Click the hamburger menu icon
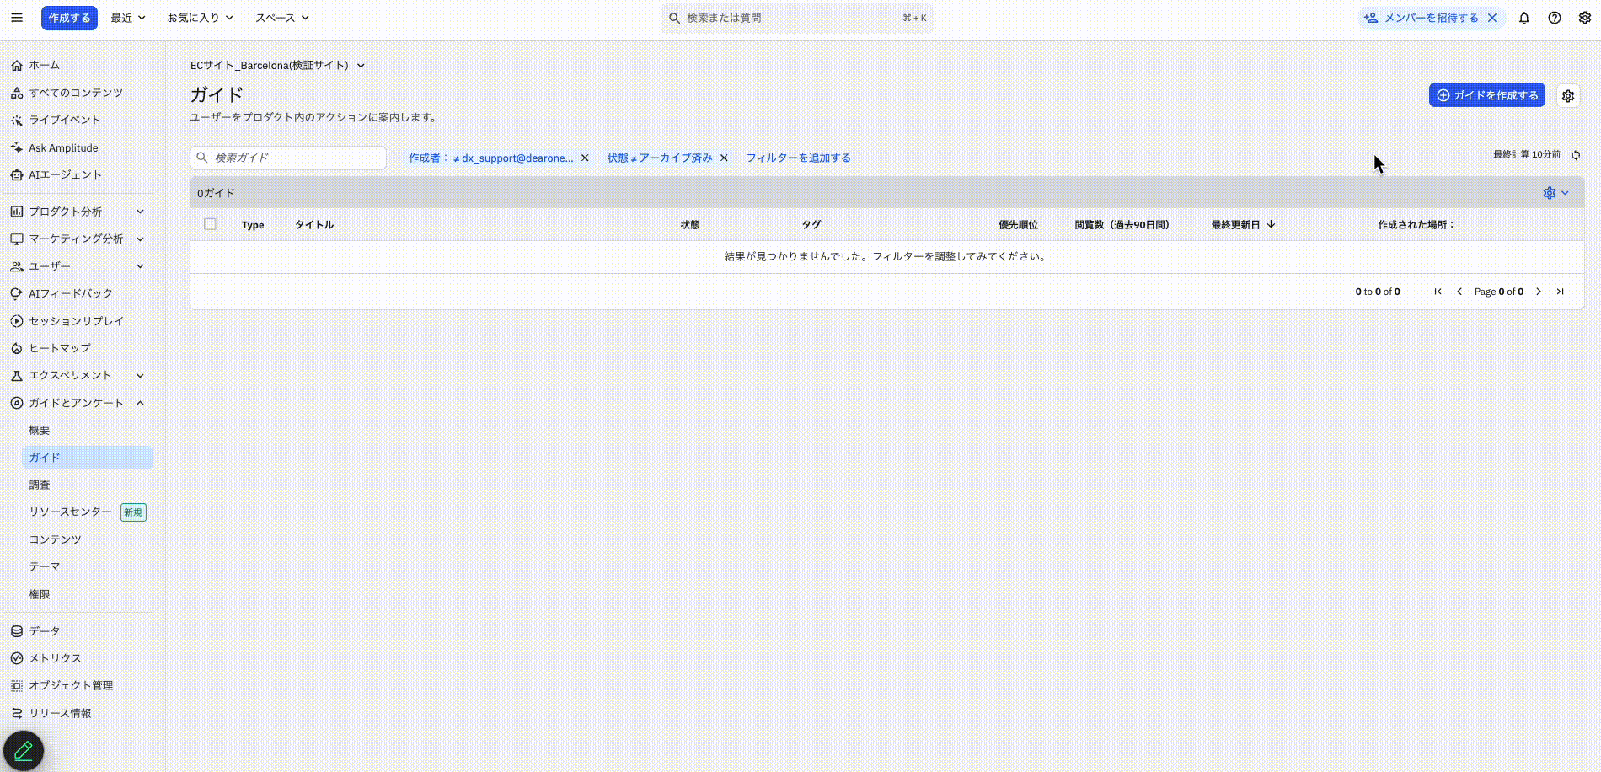This screenshot has height=772, width=1601. (16, 18)
